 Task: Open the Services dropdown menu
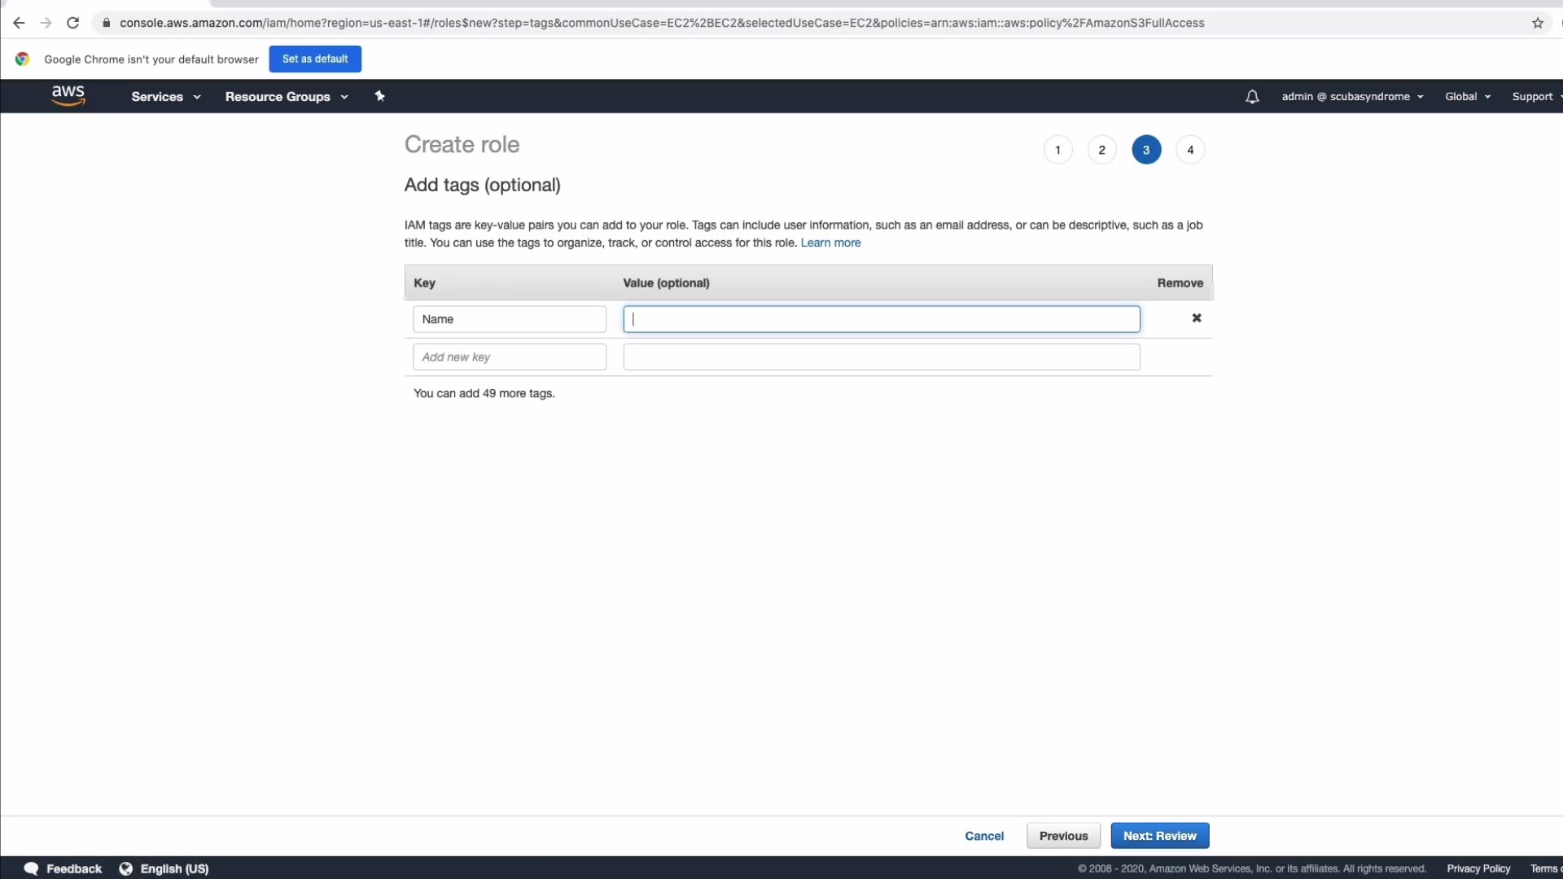click(165, 96)
